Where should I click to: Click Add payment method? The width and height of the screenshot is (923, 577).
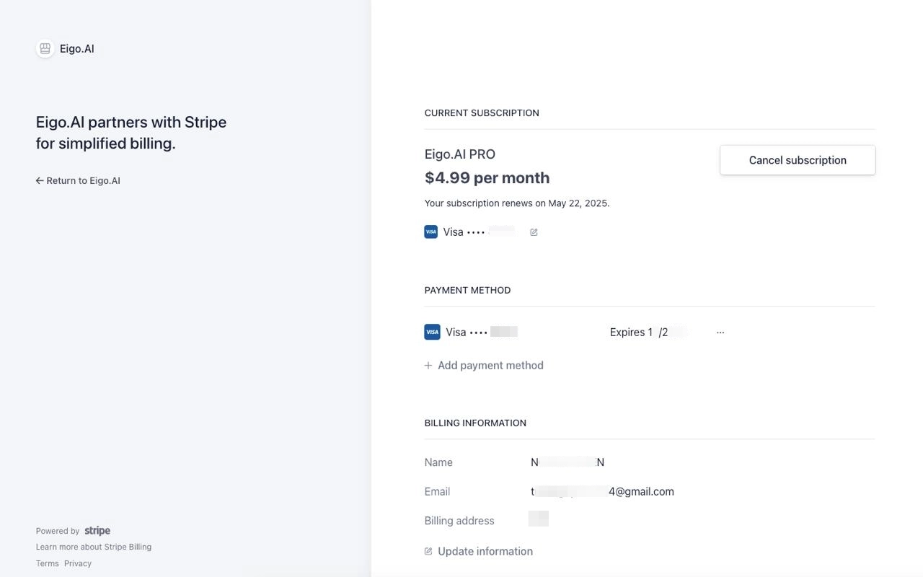coord(484,366)
